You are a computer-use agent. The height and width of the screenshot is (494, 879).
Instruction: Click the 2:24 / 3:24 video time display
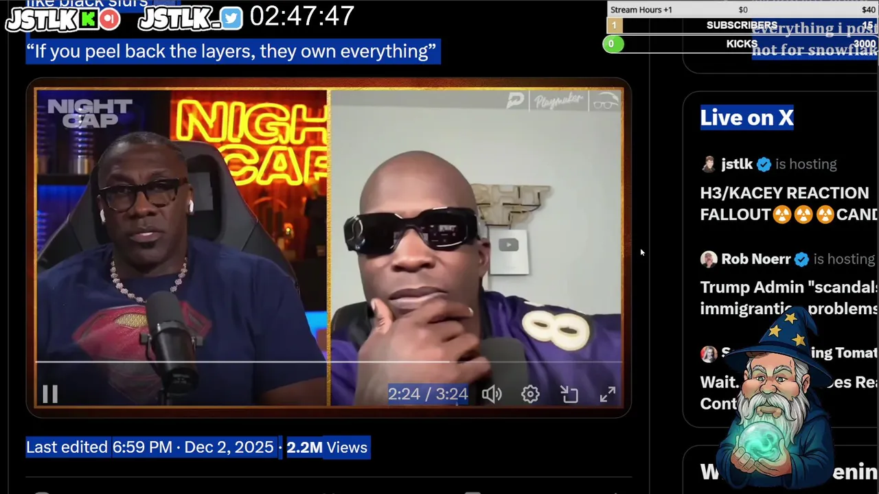click(x=428, y=394)
